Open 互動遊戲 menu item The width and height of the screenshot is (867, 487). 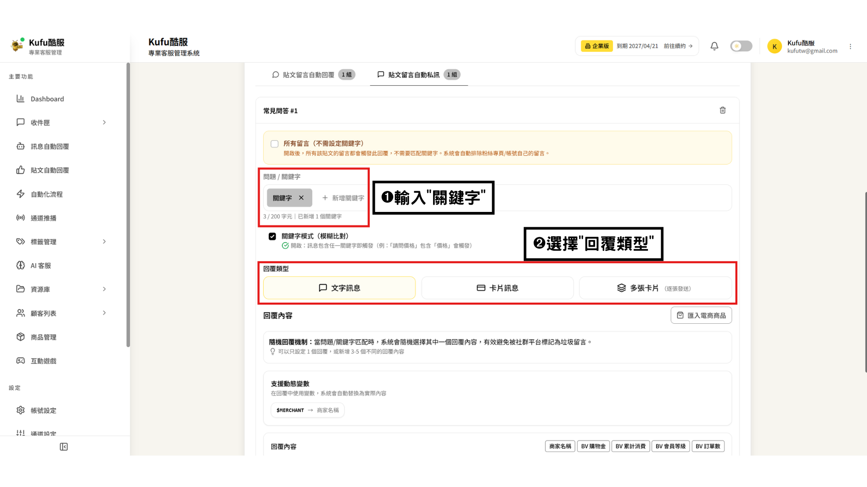point(63,361)
